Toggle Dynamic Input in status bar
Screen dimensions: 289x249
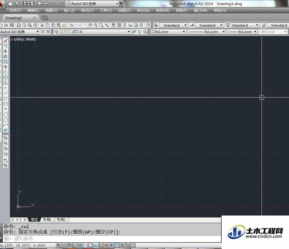click(x=106, y=245)
